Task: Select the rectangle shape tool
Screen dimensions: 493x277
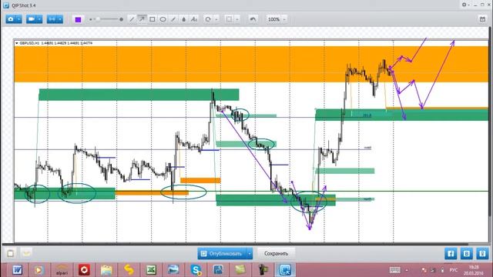Action: (x=153, y=19)
